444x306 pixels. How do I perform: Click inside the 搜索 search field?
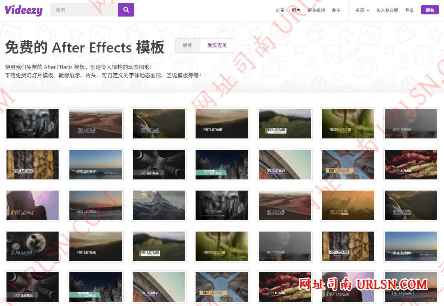83,9
